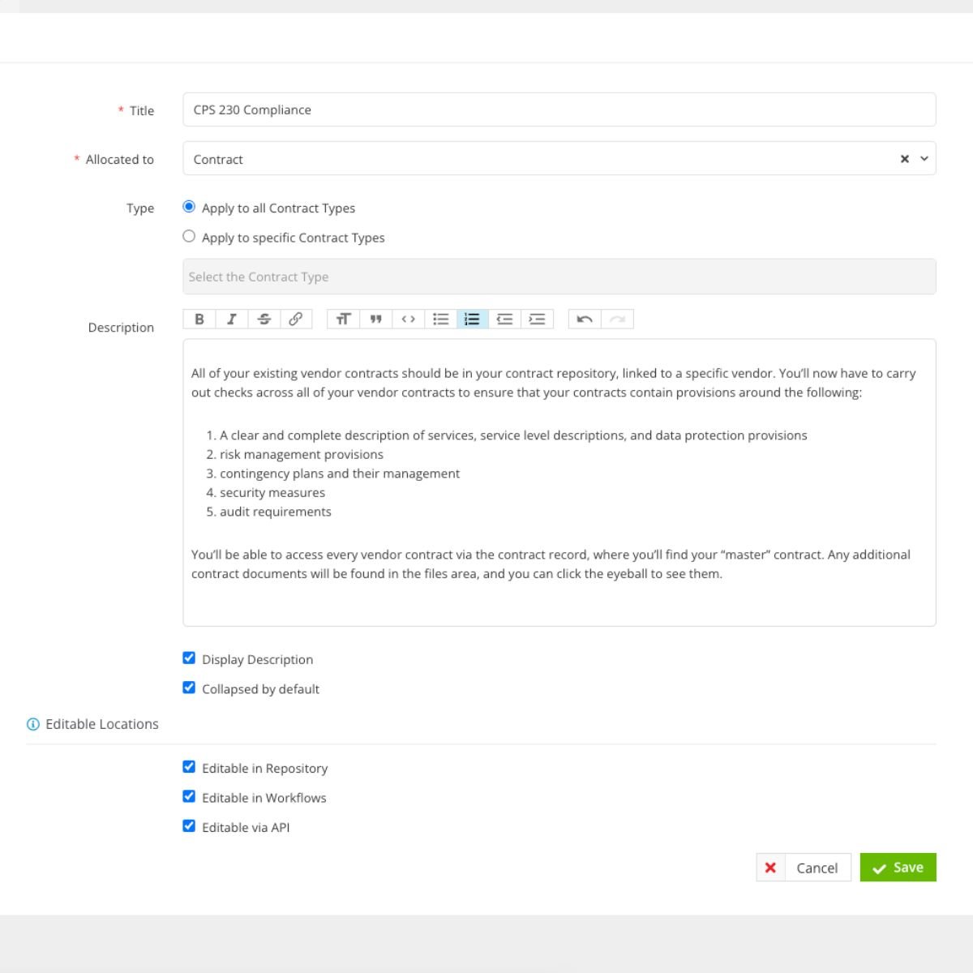Open the Select the Contract Type field
Image resolution: width=973 pixels, height=973 pixels.
click(x=559, y=276)
